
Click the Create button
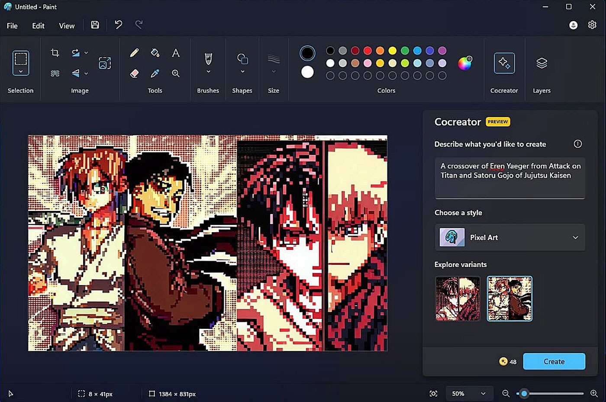554,361
